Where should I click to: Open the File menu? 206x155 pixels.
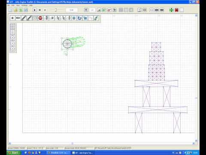pos(9,5)
